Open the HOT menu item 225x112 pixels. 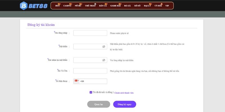58,6
